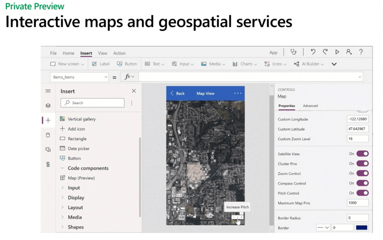The height and width of the screenshot is (240, 383).
Task: Click the App checker stethoscope icon
Action: tap(294, 52)
